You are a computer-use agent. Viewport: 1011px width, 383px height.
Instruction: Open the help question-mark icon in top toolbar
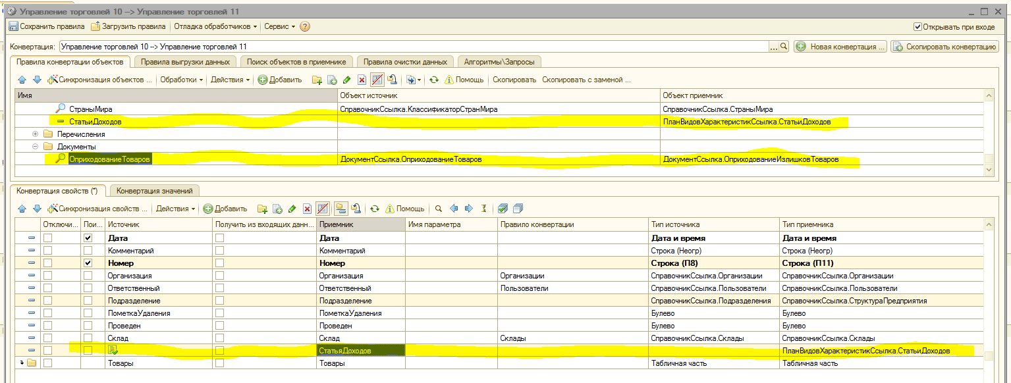pos(305,27)
